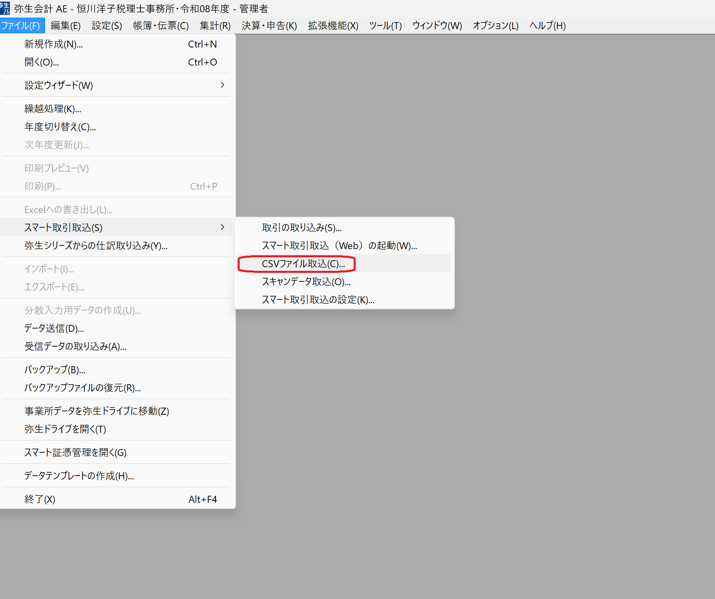Screen dimensions: 715x599
Task: Click the Yayoi Kaikei app icon in title bar
Action: tap(5, 8)
